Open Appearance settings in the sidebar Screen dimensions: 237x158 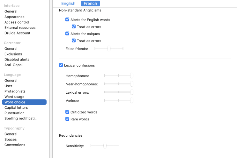tap(14, 17)
